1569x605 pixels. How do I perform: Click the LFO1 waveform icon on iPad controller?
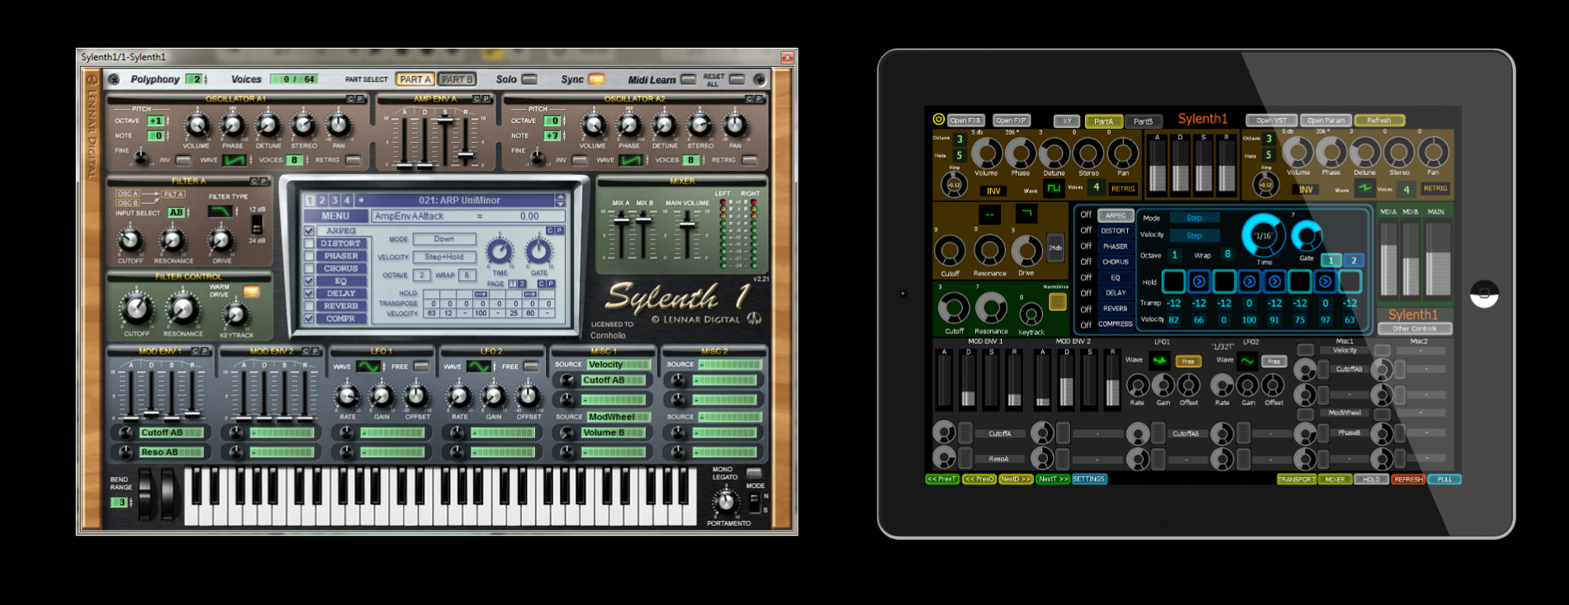click(1160, 361)
